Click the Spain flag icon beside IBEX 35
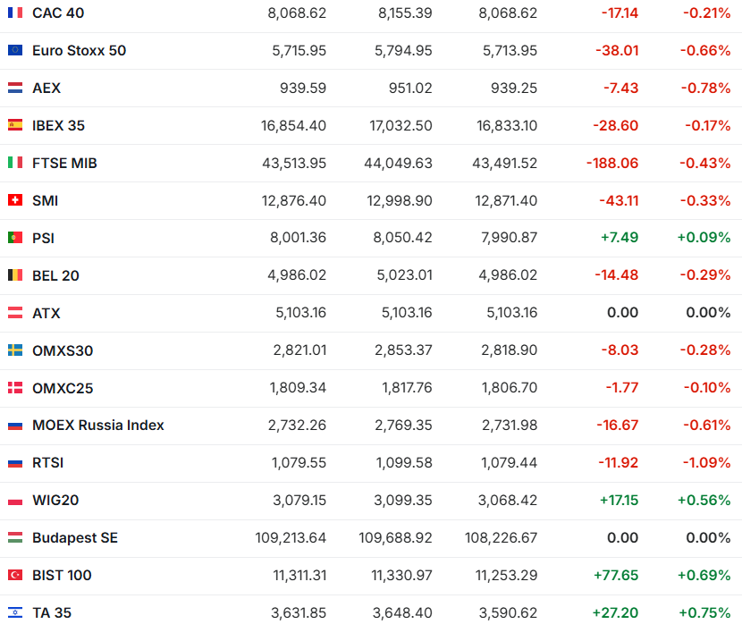The height and width of the screenshot is (624, 742). tap(15, 126)
